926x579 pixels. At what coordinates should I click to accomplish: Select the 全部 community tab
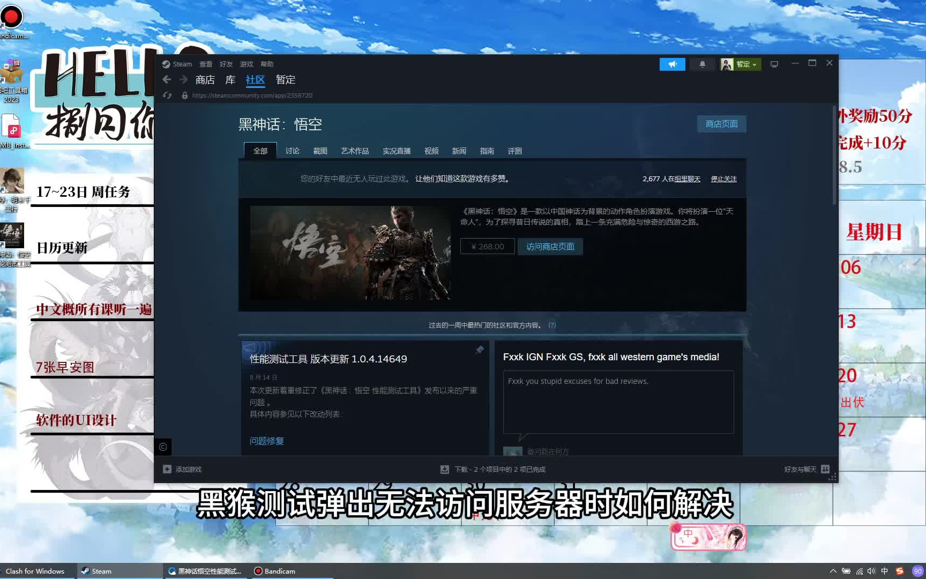(x=260, y=151)
